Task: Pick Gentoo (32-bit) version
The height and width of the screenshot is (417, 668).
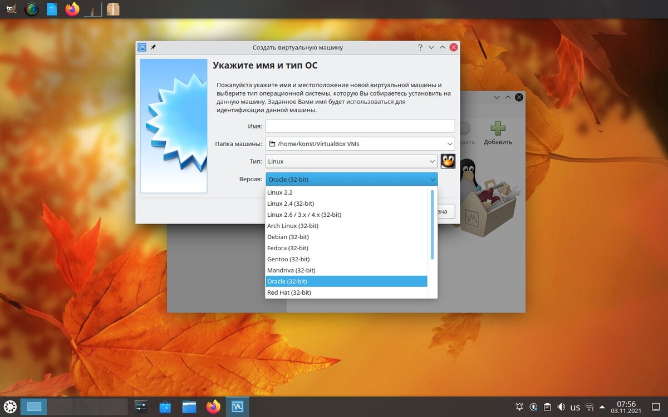Action: (346, 259)
